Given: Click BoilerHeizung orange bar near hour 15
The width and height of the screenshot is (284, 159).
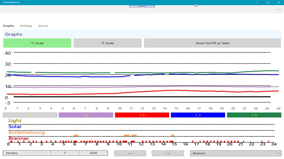Looking at the screenshot, I should 172,135.
